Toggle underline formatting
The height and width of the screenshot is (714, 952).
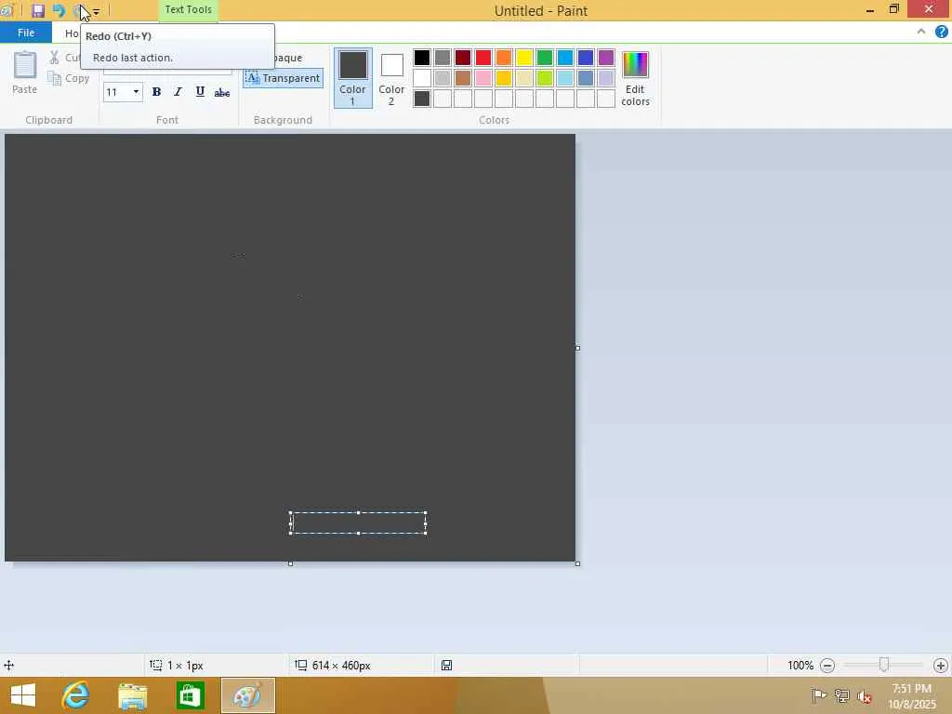click(200, 92)
